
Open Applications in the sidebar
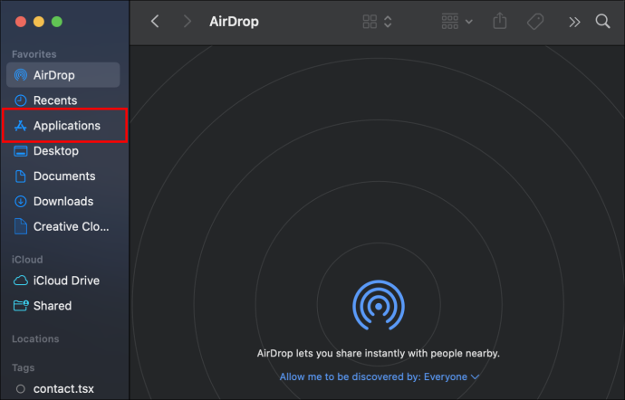pos(63,126)
